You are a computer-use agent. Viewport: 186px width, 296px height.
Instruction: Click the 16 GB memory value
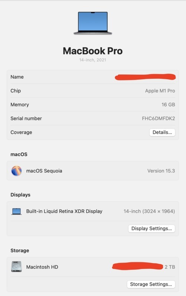click(x=168, y=104)
